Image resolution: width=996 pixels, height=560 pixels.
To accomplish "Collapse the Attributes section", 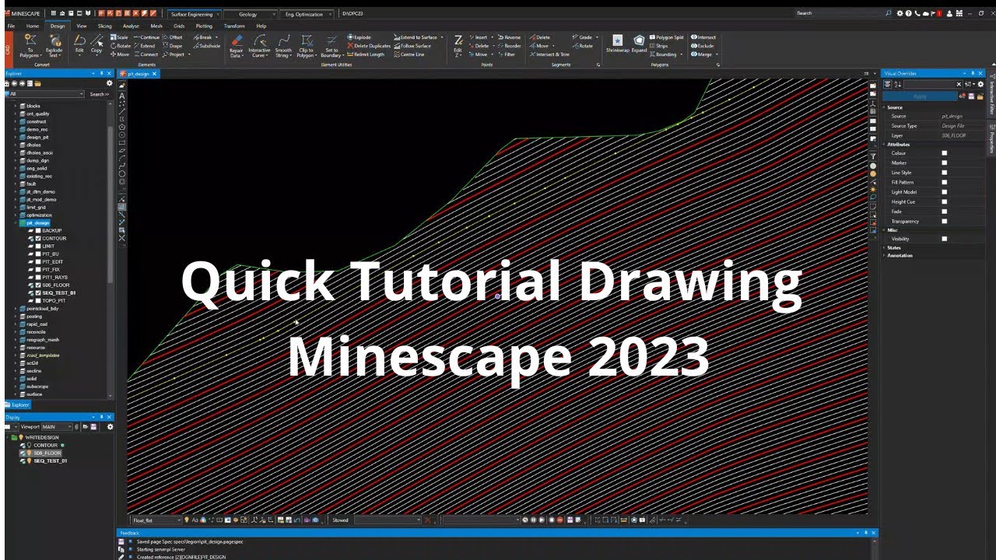I will coord(885,145).
